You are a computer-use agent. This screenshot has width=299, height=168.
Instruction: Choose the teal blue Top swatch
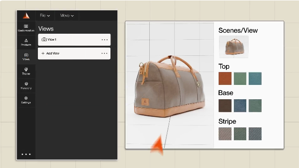click(255, 78)
